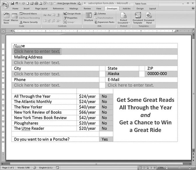Insert a Combo Box content control

(58, 15)
